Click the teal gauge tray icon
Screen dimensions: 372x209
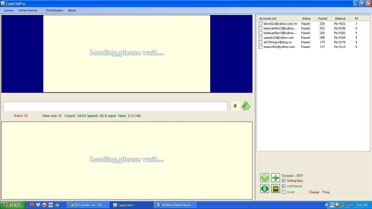pos(342,205)
